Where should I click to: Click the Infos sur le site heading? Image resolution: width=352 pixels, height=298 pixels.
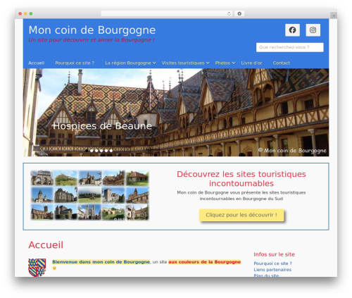[274, 254]
